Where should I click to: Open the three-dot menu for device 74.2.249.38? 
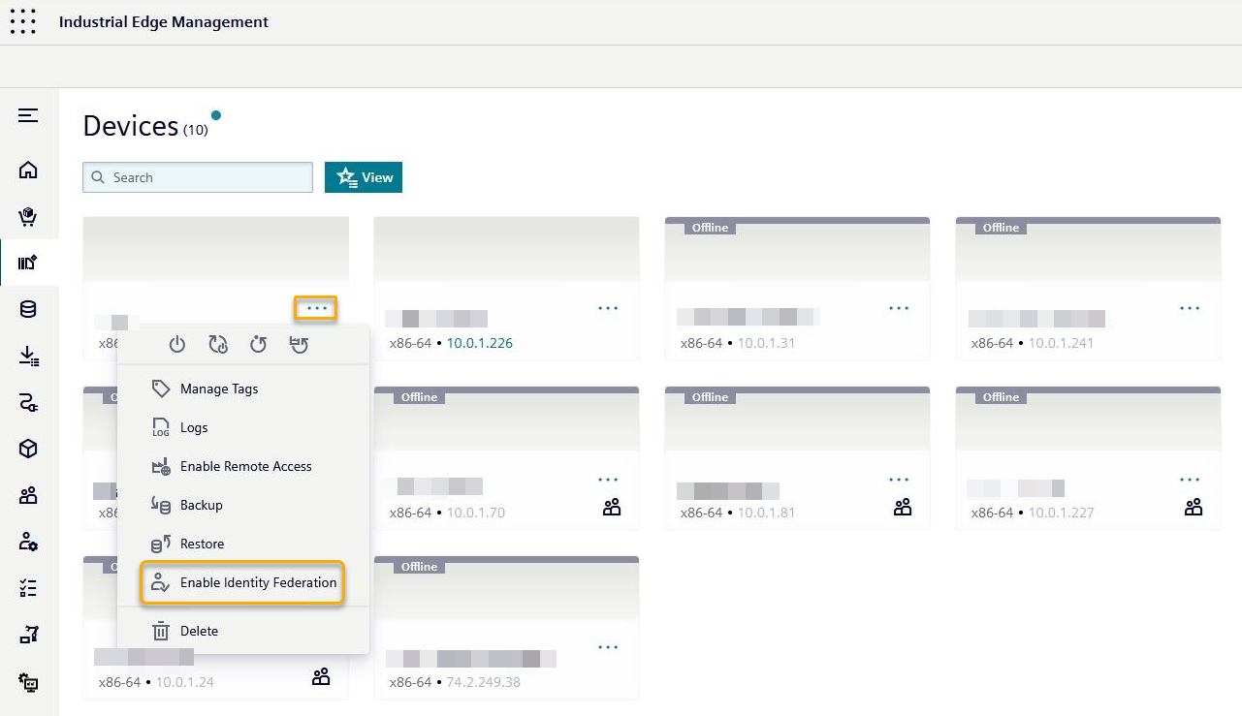click(x=608, y=647)
